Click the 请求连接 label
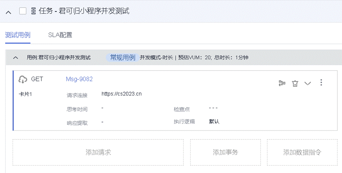The width and height of the screenshot is (342, 173). point(77,95)
